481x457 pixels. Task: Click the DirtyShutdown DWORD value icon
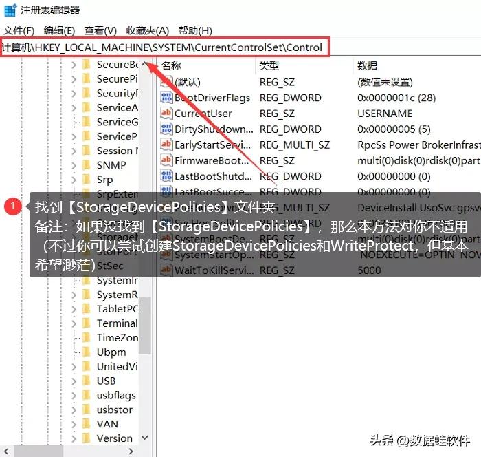point(166,129)
